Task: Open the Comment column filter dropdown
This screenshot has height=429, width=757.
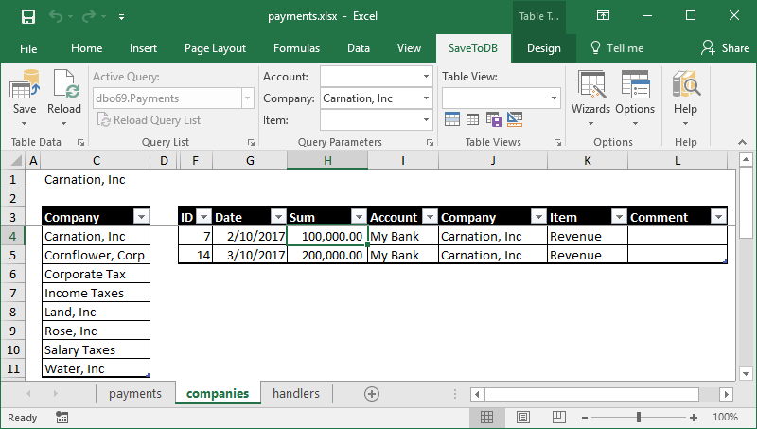Action: 718,217
